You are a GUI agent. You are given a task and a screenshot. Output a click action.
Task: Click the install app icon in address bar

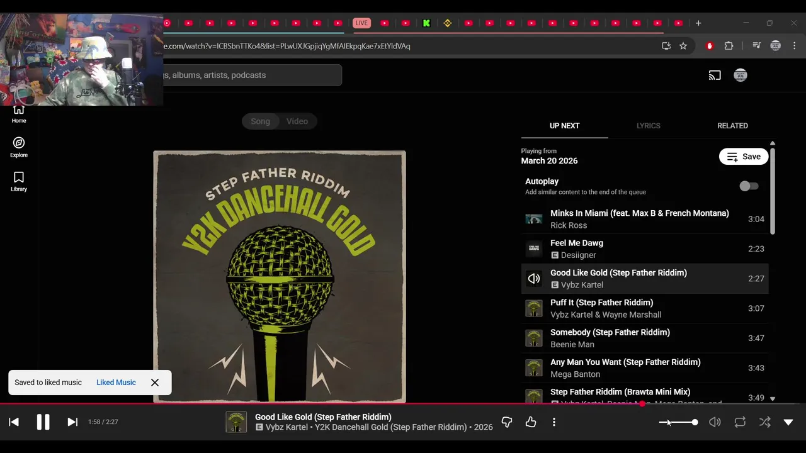point(666,46)
